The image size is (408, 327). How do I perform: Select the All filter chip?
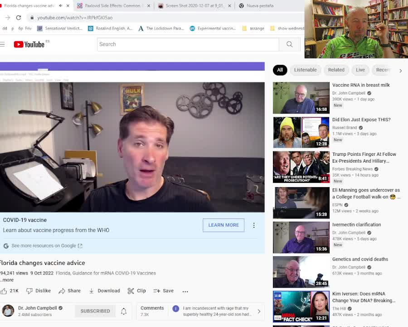(280, 70)
